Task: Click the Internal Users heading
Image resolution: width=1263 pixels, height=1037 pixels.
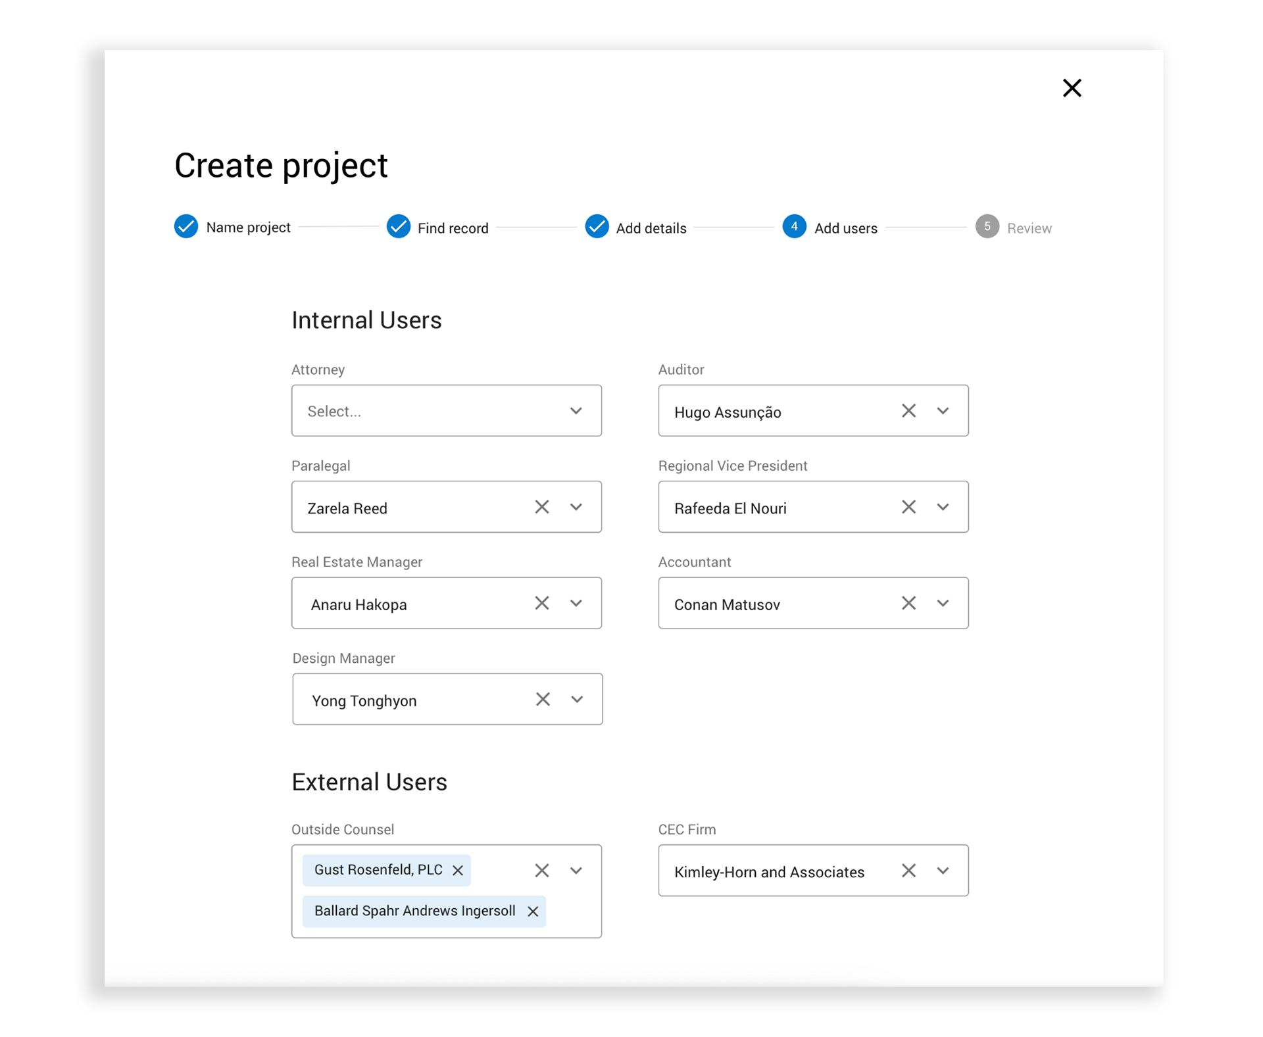Action: pyautogui.click(x=366, y=320)
